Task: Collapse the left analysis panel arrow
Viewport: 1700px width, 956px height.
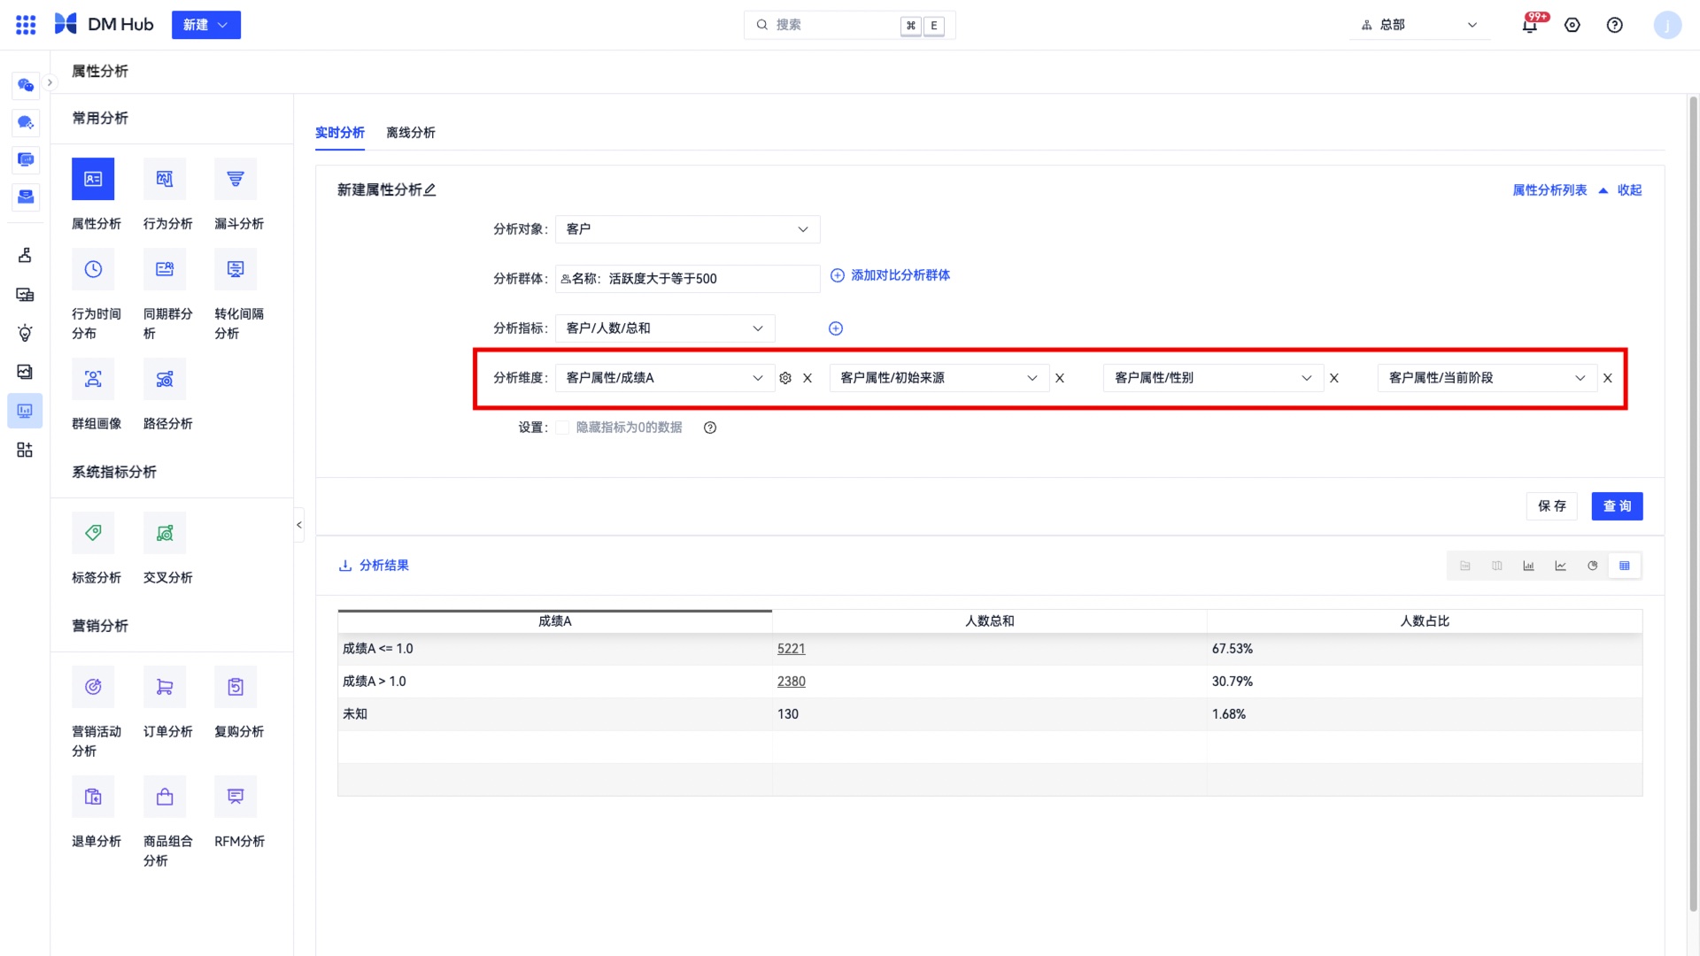Action: pyautogui.click(x=299, y=525)
